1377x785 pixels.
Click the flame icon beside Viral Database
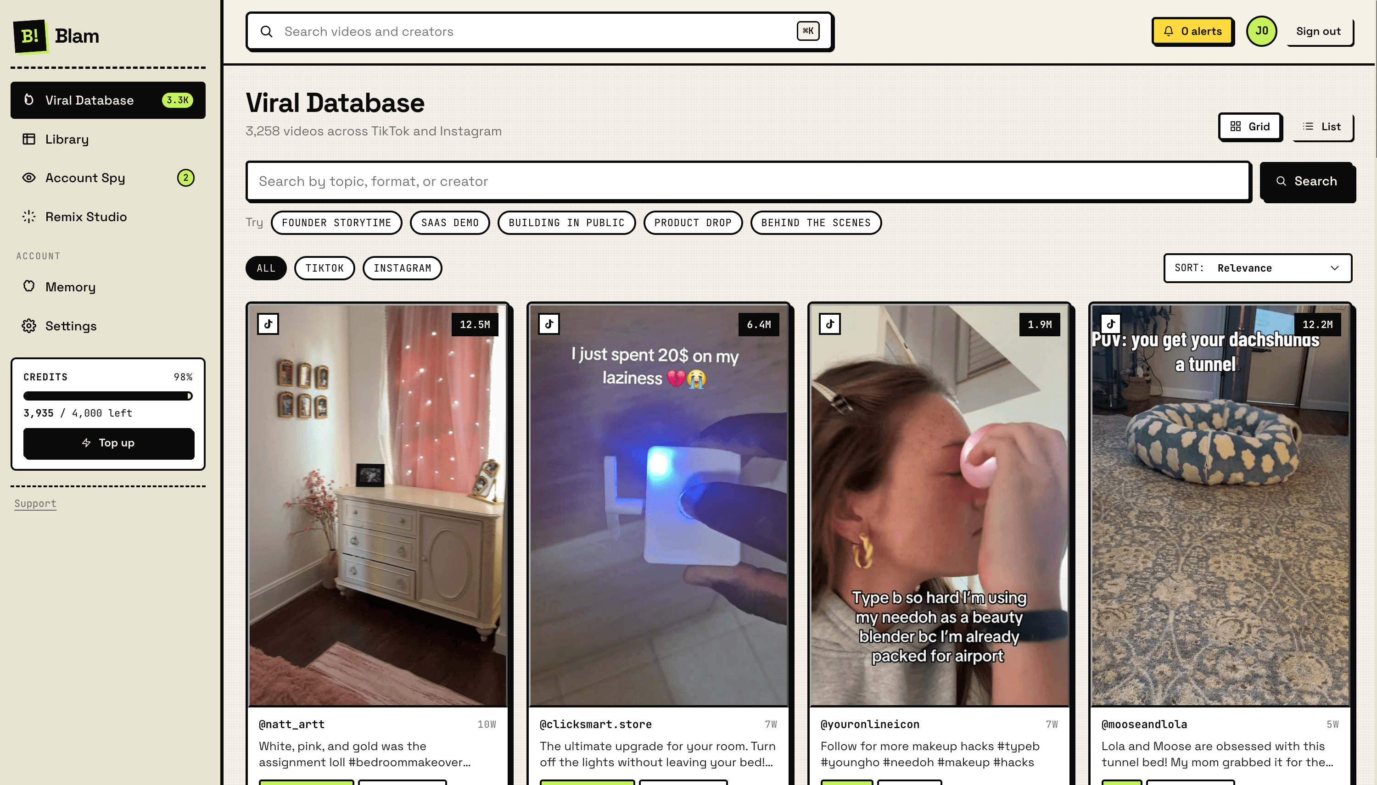29,100
